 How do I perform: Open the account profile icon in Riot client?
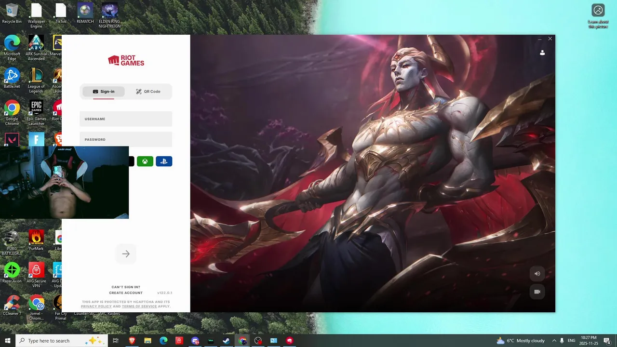click(542, 53)
